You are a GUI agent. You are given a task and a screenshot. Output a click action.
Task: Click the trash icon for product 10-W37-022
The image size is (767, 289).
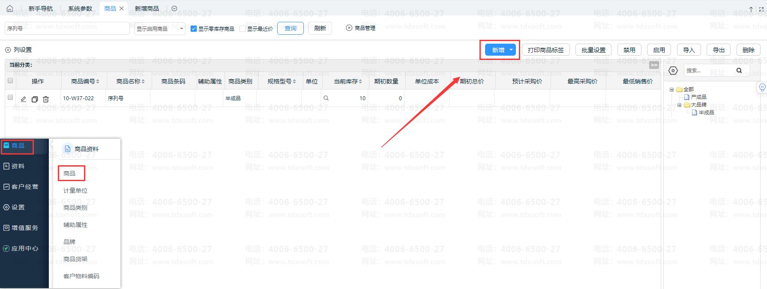(x=46, y=99)
